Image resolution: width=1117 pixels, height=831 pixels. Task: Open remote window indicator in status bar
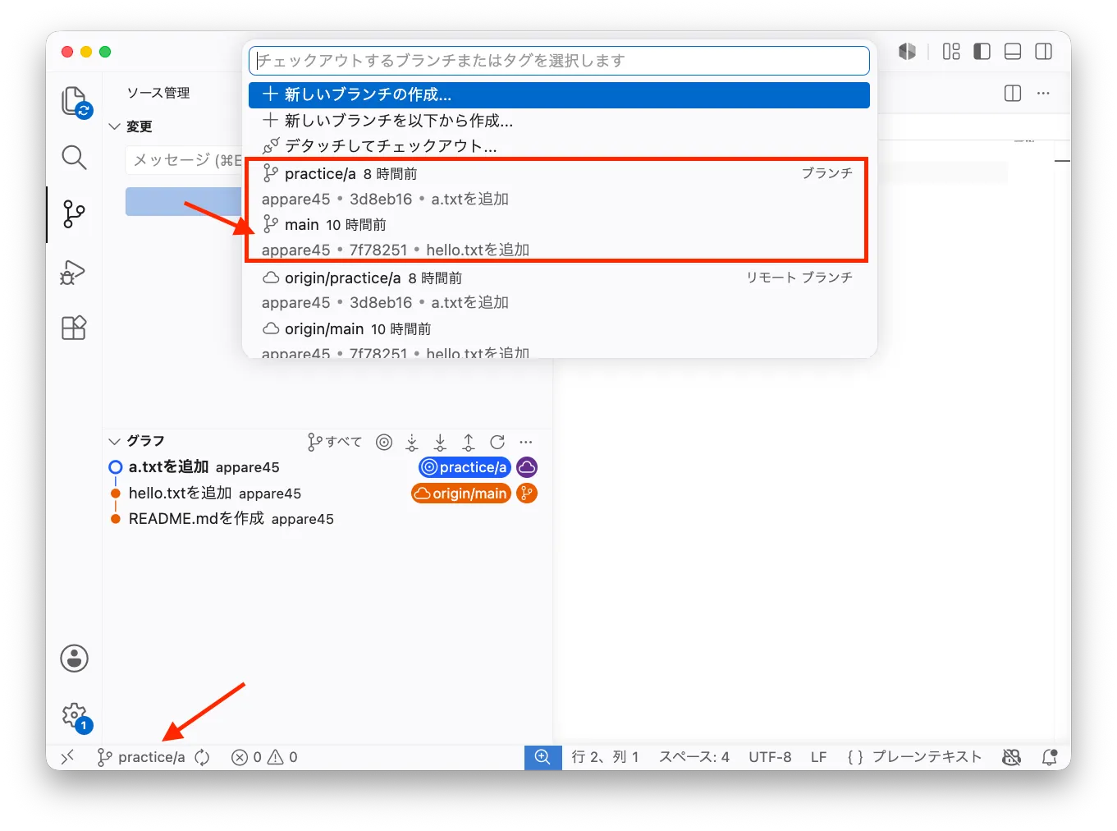pyautogui.click(x=68, y=757)
